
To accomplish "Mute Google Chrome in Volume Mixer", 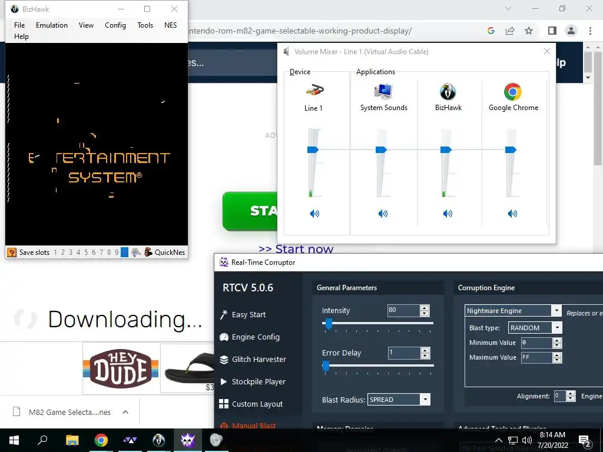I will click(512, 214).
